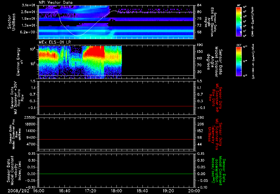Click the red line in Model Scanner Pos panel

pos(116,139)
